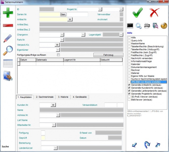The width and height of the screenshot is (169, 152).
Task: Click the pencil edit icon
Action: (x=8, y=38)
